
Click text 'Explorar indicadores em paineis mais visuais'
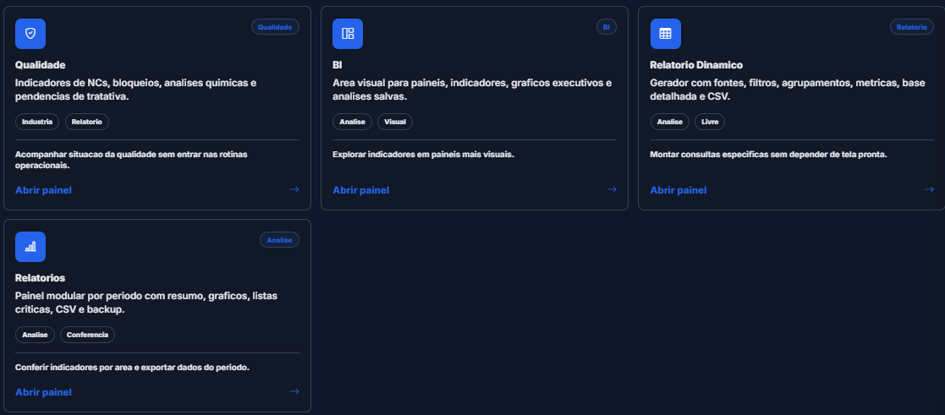coord(423,155)
